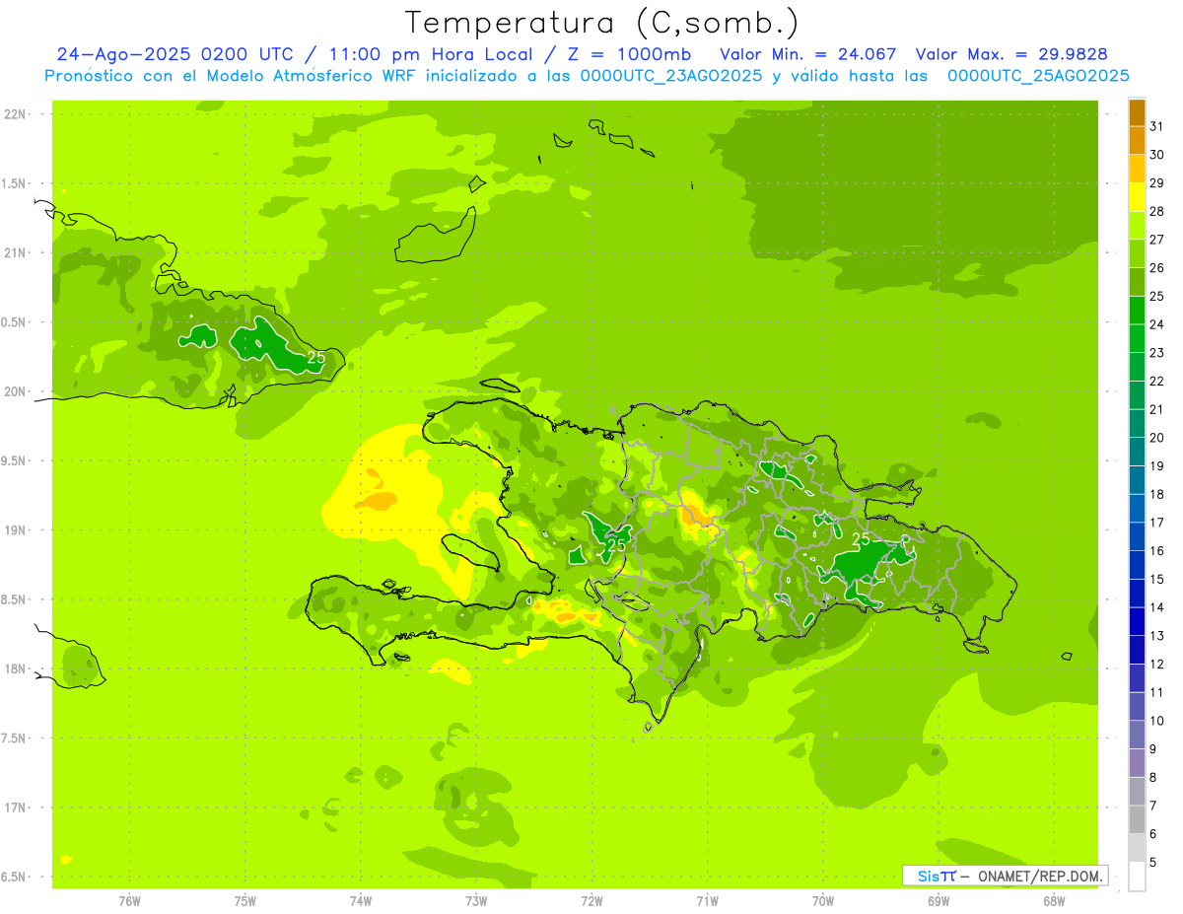The image size is (1183, 914).
Task: Click the "68W" longitude axis label
Action: tap(1054, 901)
